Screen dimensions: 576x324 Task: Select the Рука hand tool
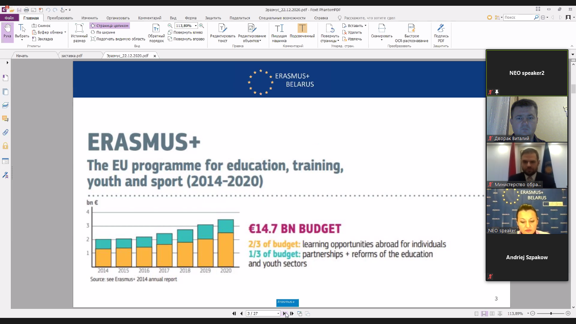point(8,32)
